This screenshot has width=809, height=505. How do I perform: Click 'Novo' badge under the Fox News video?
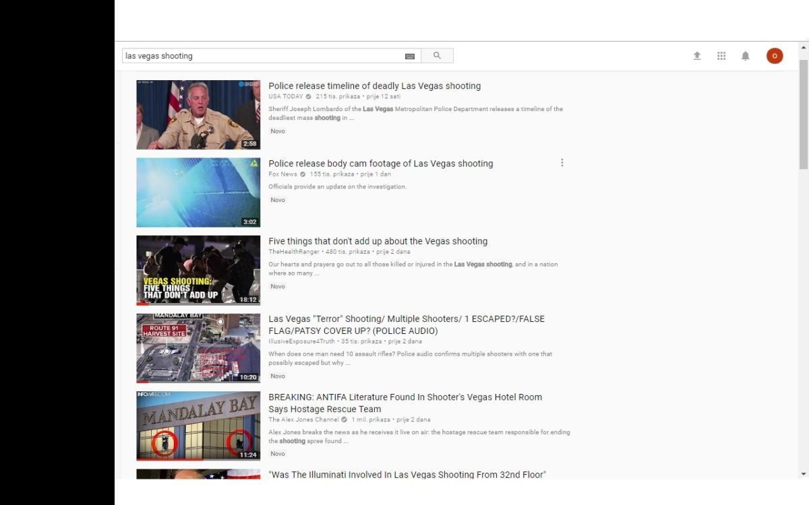pyautogui.click(x=278, y=200)
